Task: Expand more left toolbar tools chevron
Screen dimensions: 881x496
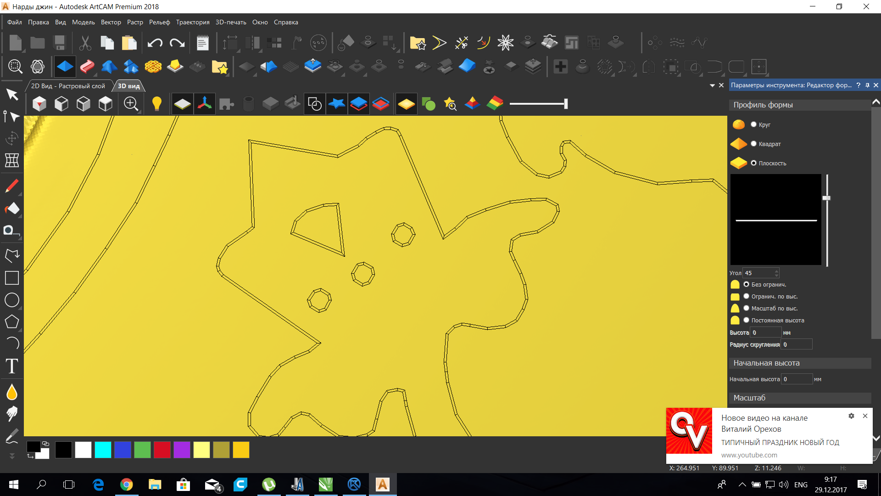Action: click(x=12, y=456)
